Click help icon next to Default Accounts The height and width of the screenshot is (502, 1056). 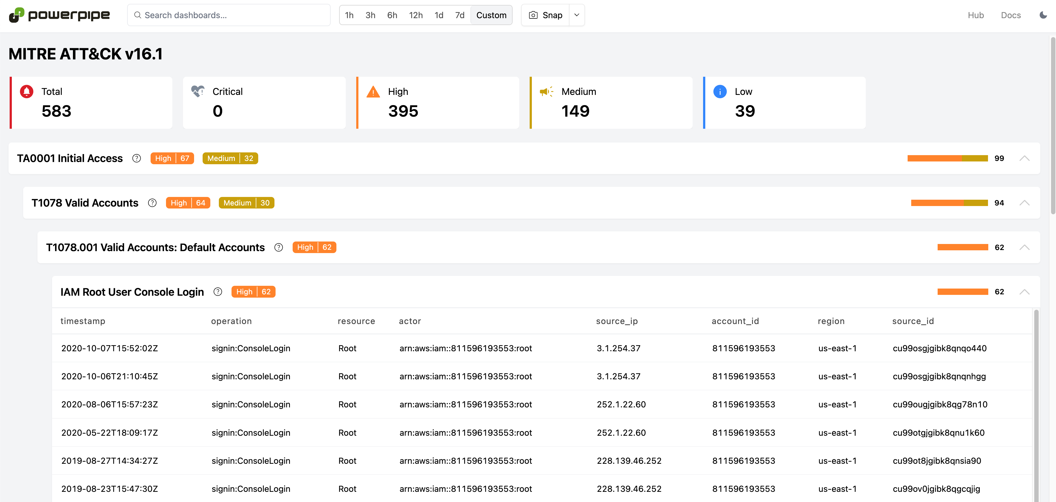279,247
